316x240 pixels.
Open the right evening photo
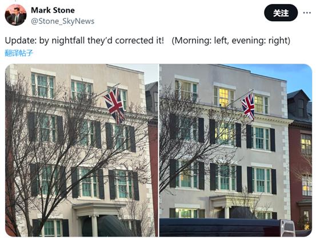coord(235,150)
